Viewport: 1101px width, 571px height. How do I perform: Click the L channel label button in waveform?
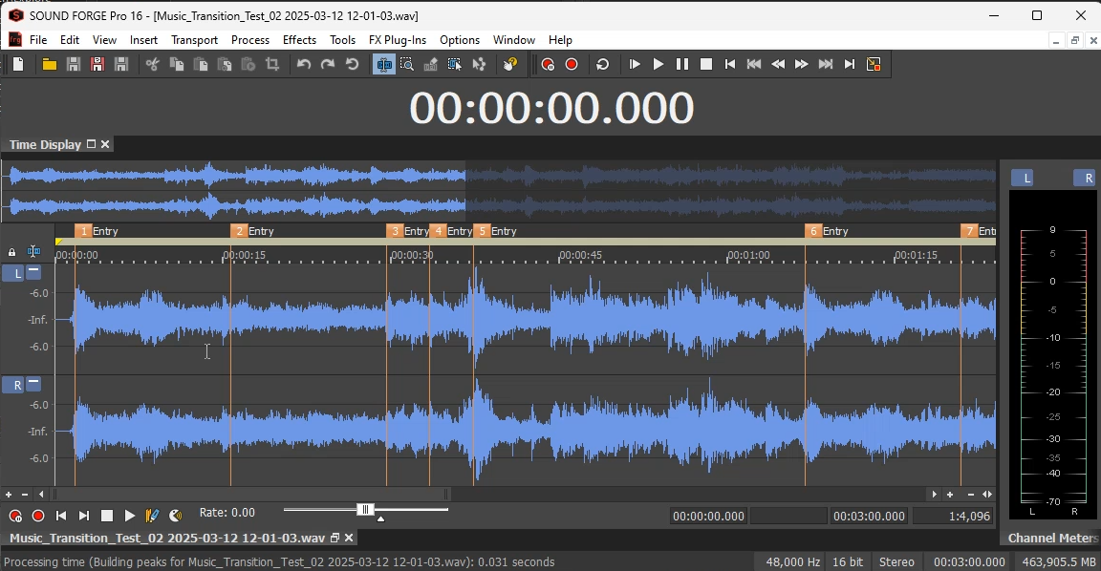[13, 274]
